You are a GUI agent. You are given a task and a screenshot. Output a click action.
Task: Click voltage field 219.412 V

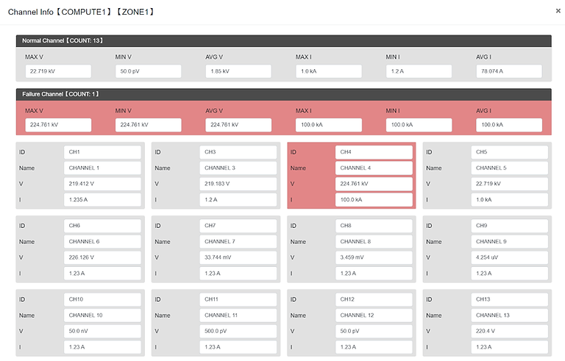coord(102,184)
